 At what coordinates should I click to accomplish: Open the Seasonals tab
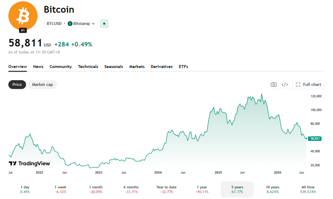coord(114,67)
